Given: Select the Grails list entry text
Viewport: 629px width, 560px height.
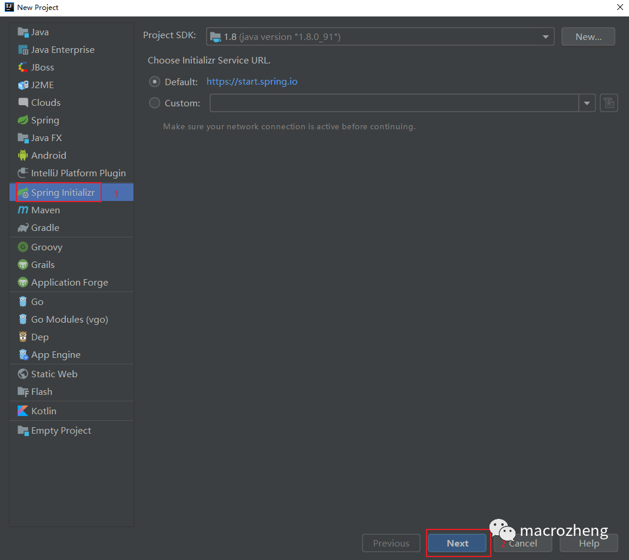Looking at the screenshot, I should coord(43,265).
